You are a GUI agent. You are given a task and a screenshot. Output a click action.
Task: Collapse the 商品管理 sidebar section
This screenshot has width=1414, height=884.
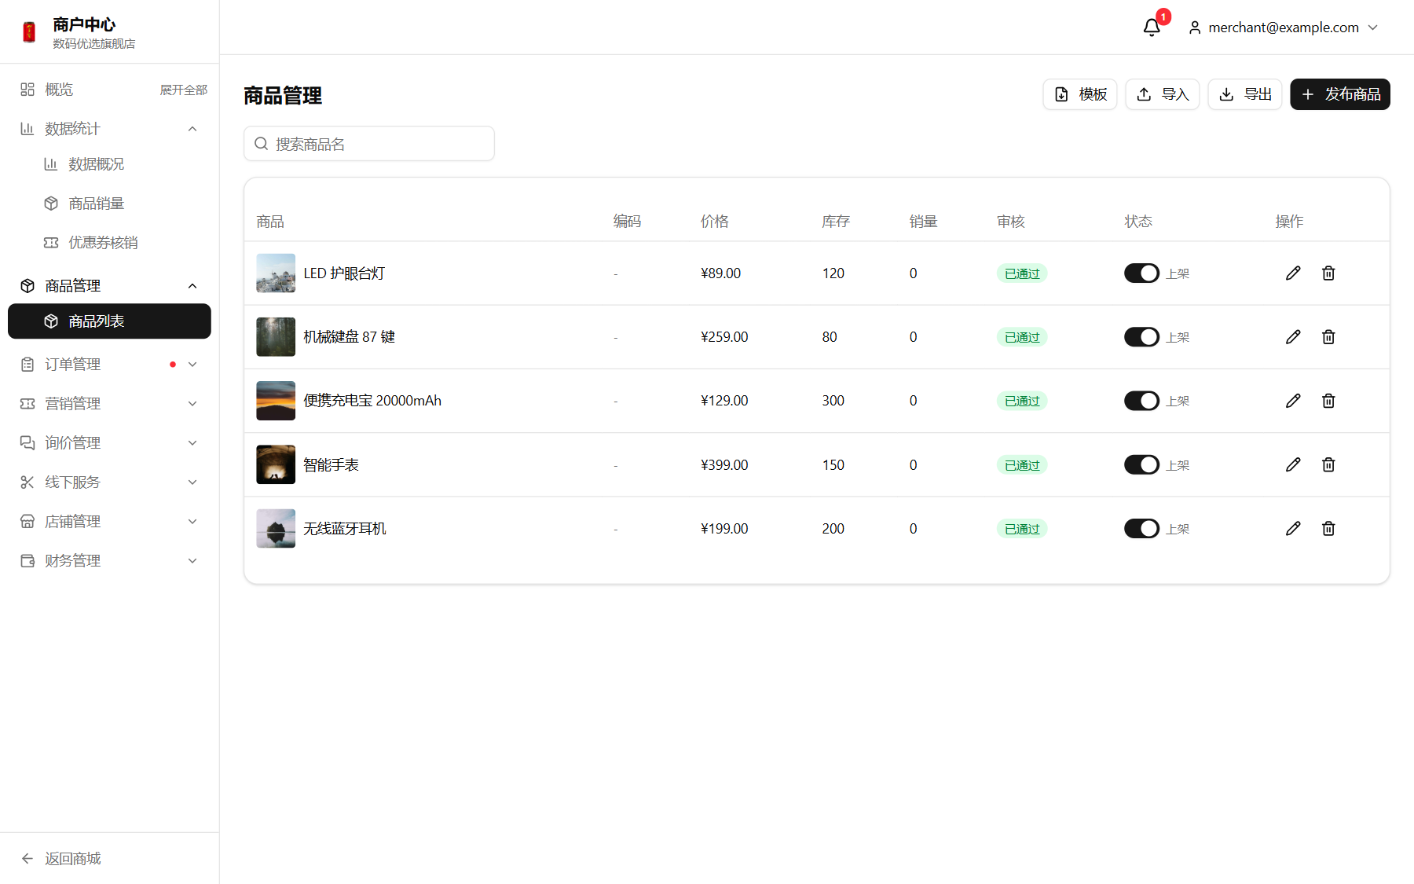click(109, 286)
